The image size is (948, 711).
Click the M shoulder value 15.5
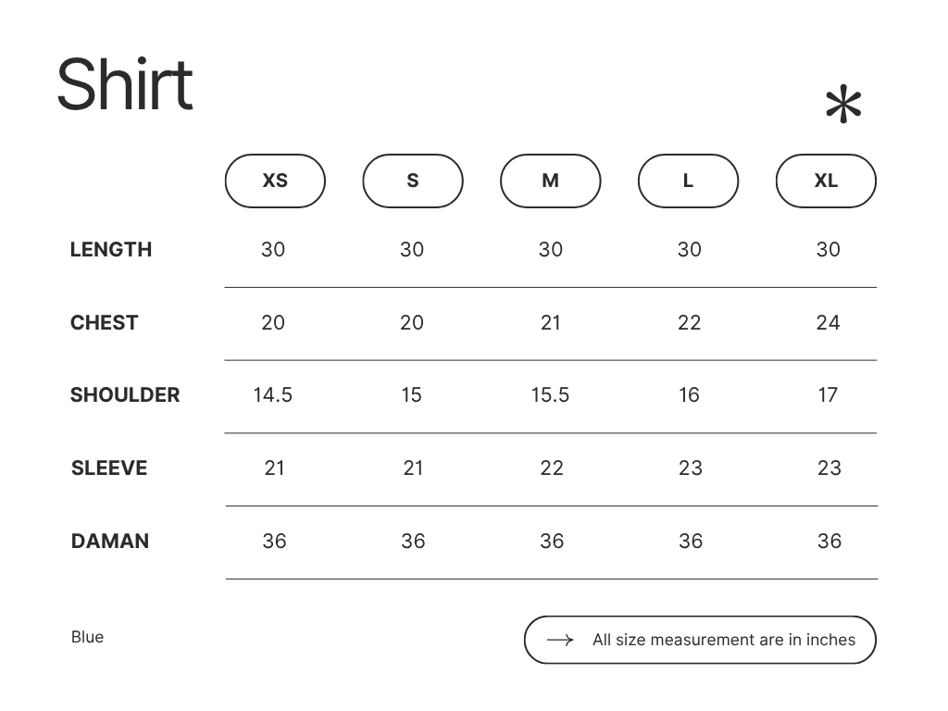pos(551,395)
